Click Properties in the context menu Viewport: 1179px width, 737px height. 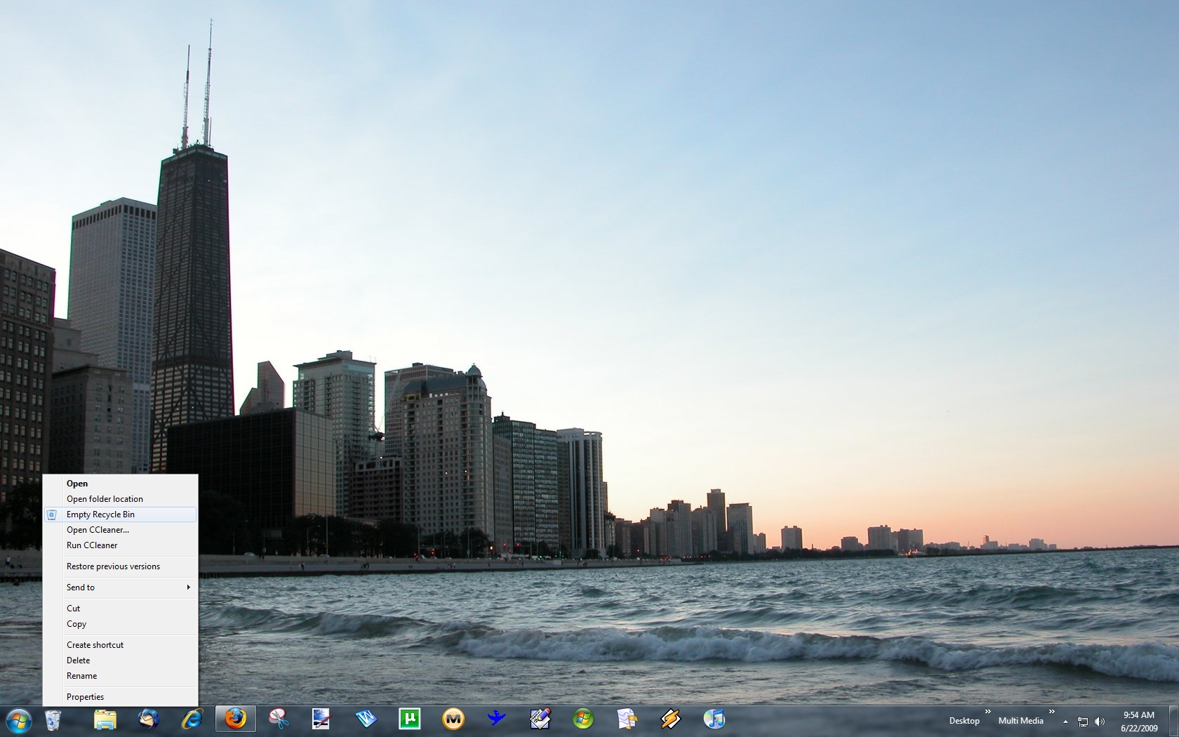coord(85,697)
